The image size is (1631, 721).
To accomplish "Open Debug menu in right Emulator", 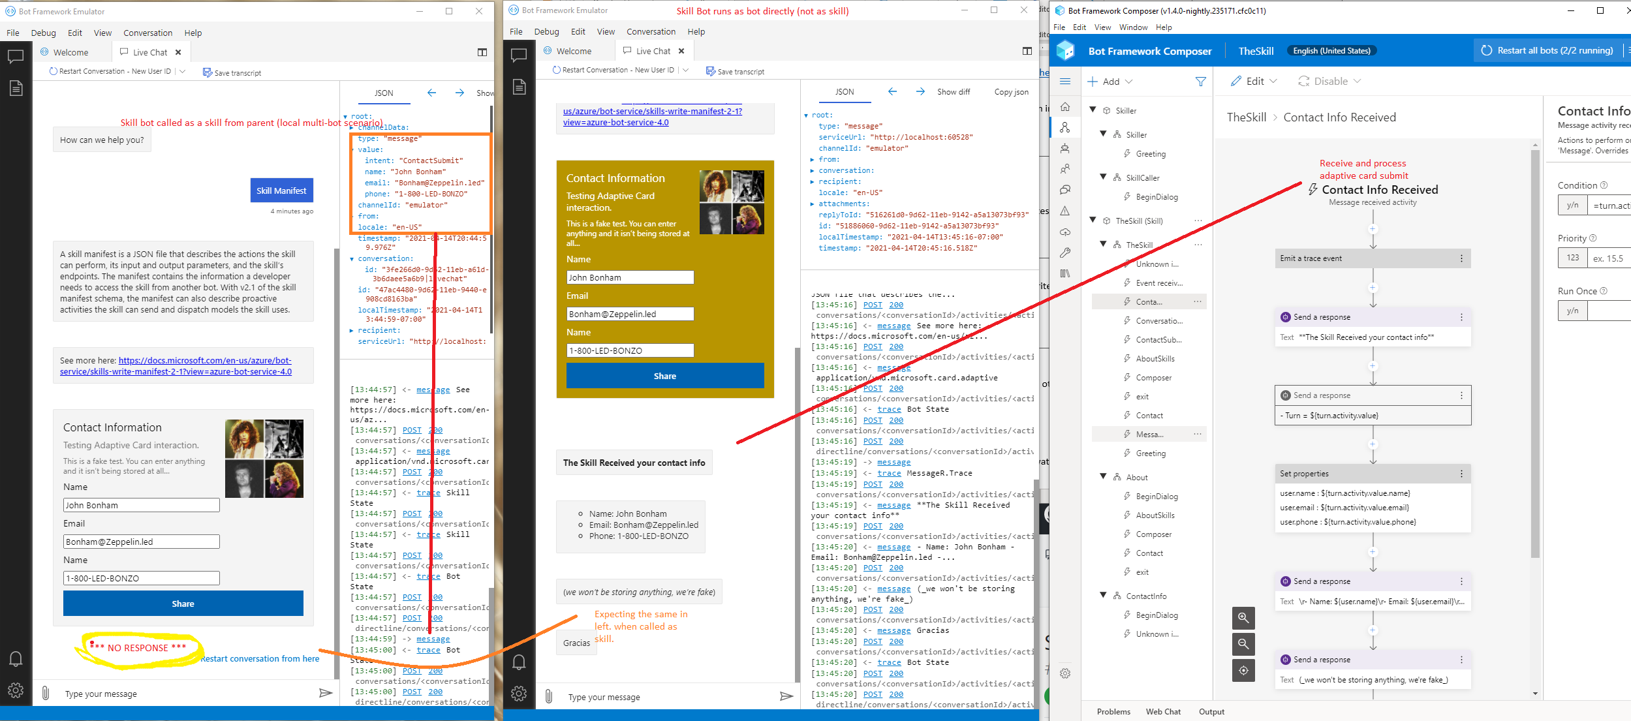I will 546,32.
